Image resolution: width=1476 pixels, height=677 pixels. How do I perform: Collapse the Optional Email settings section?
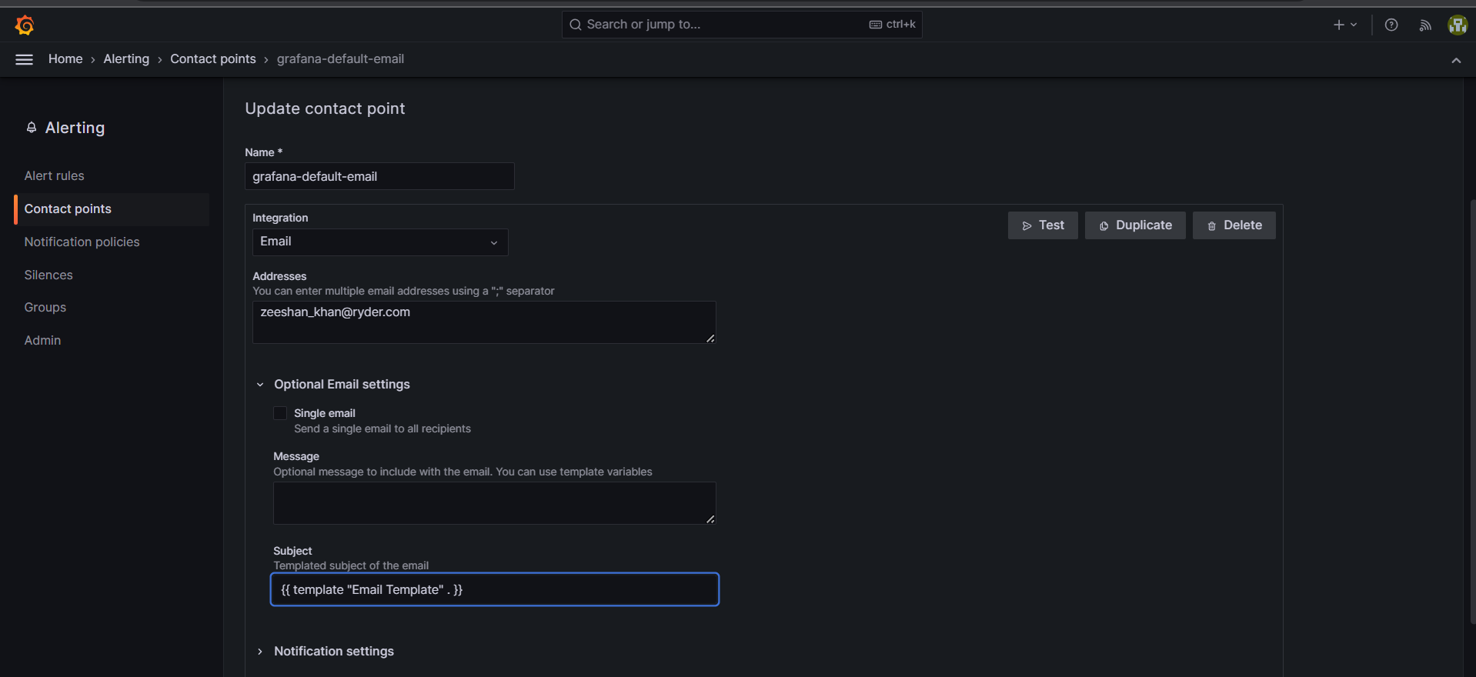[334, 385]
